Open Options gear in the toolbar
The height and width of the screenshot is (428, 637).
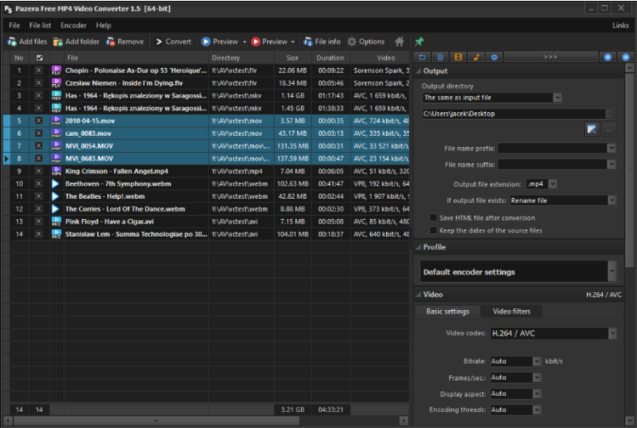pos(366,42)
